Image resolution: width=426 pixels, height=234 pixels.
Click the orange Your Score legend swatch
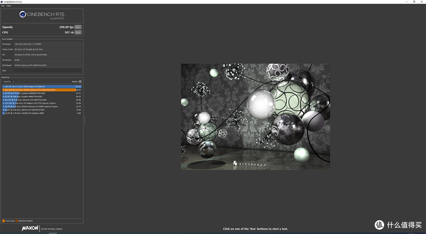click(4, 221)
